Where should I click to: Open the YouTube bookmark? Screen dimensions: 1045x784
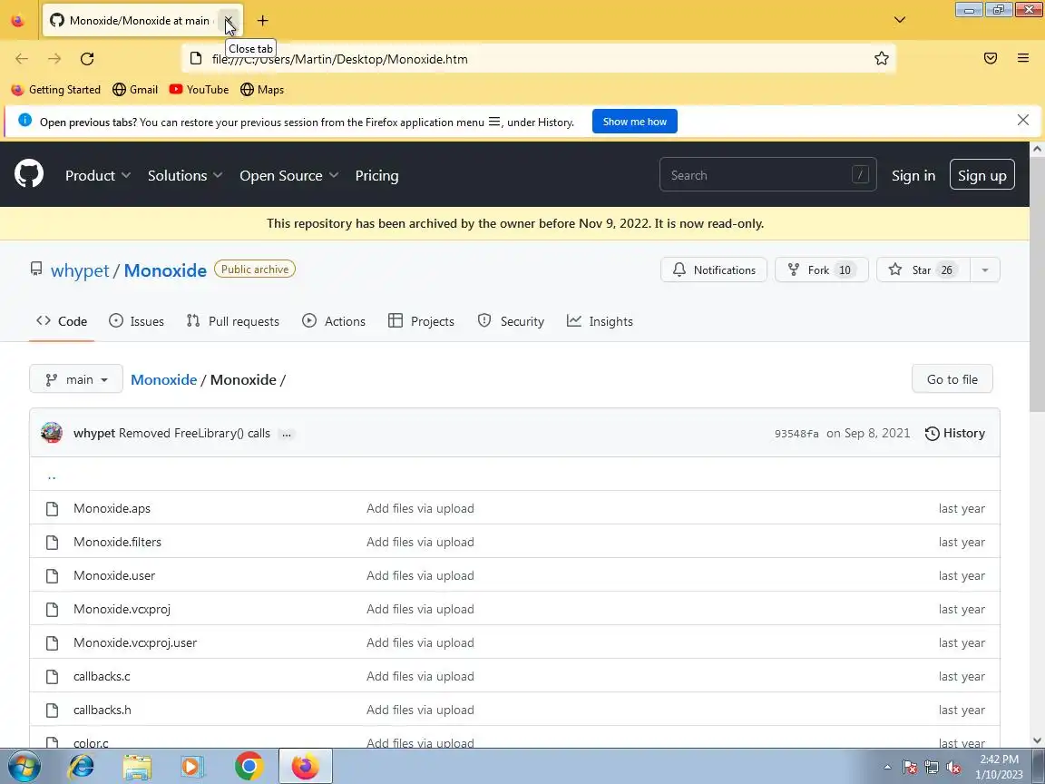pyautogui.click(x=199, y=89)
